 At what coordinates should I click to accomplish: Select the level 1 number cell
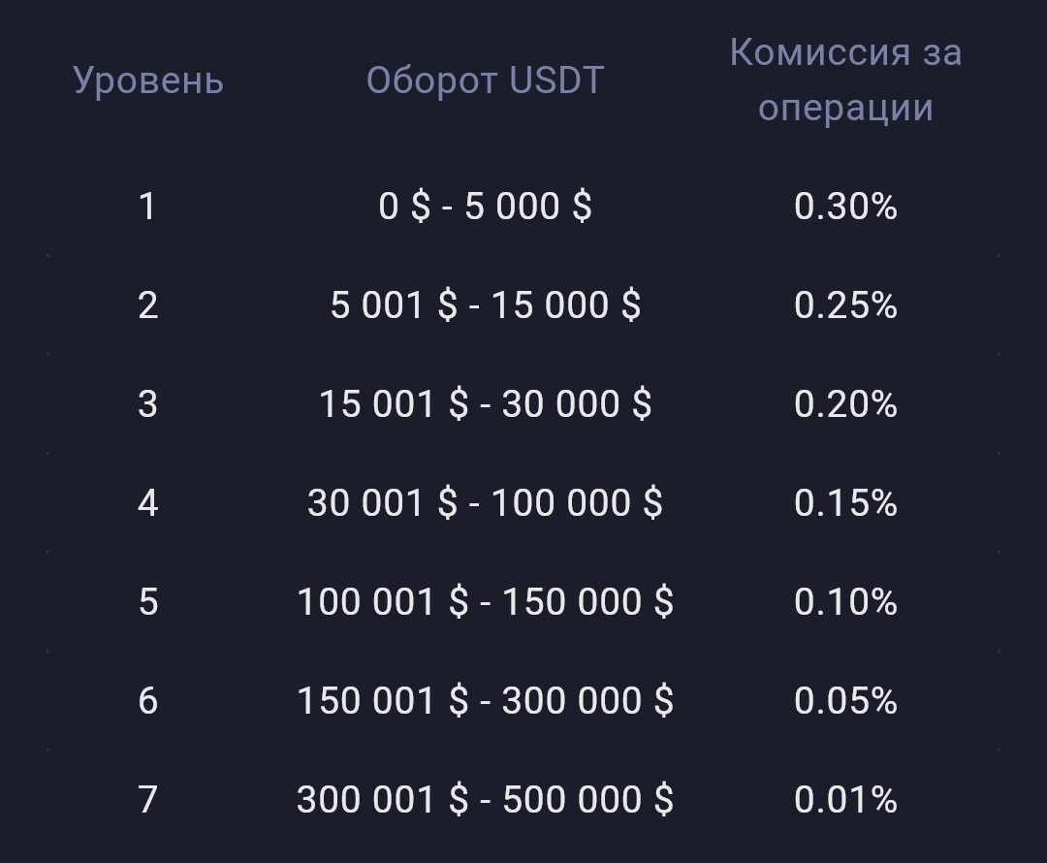coord(147,207)
